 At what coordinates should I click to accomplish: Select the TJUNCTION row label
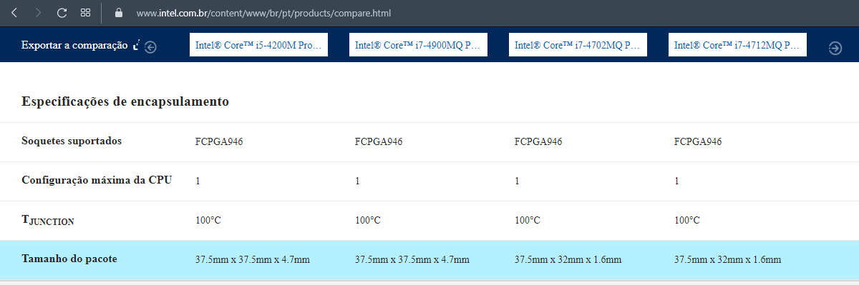coord(48,220)
